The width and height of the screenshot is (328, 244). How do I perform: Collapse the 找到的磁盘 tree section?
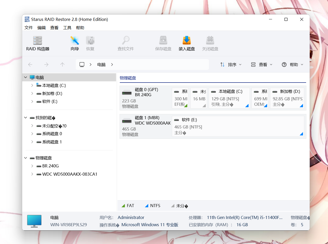point(26,118)
